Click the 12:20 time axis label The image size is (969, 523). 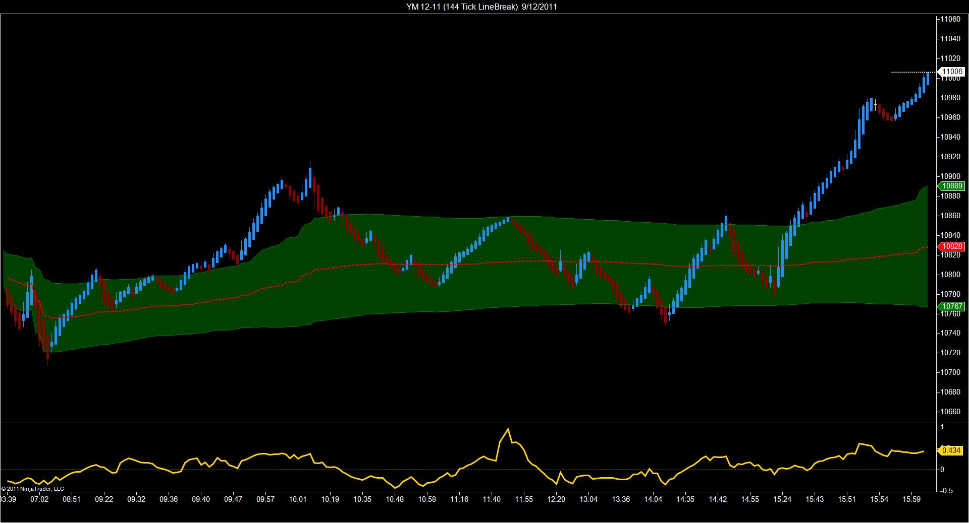pos(556,499)
